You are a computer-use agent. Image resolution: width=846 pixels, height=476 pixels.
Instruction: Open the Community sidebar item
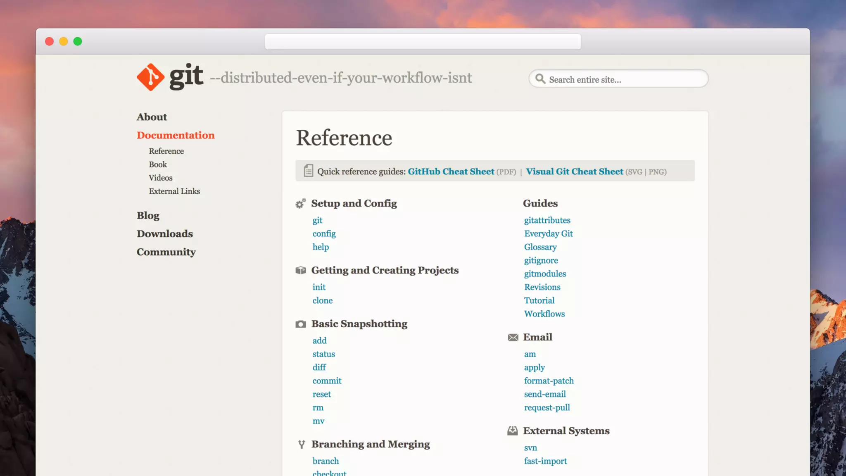(x=166, y=252)
